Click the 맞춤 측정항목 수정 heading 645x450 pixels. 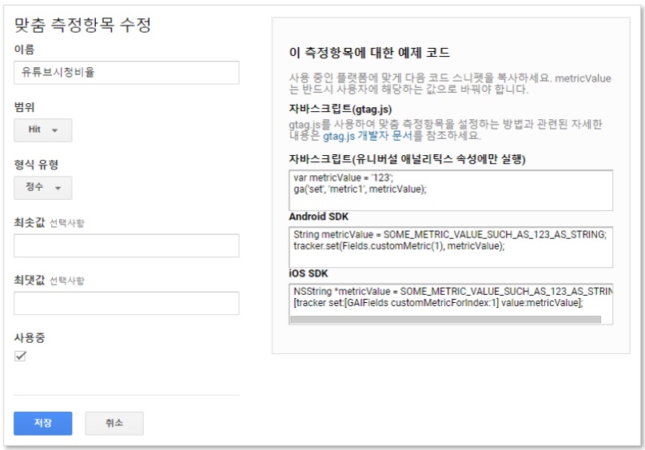[x=82, y=25]
